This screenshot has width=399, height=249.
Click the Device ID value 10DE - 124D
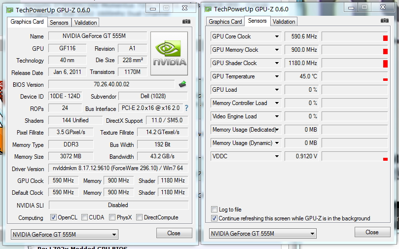(x=65, y=96)
